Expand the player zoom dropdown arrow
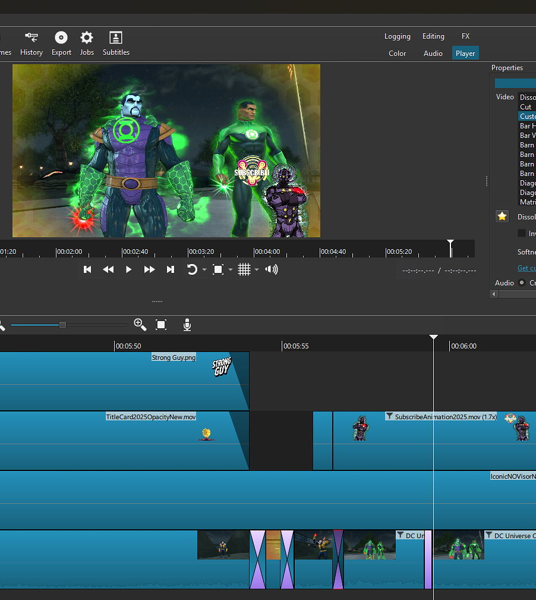Image resolution: width=536 pixels, height=600 pixels. (x=231, y=270)
